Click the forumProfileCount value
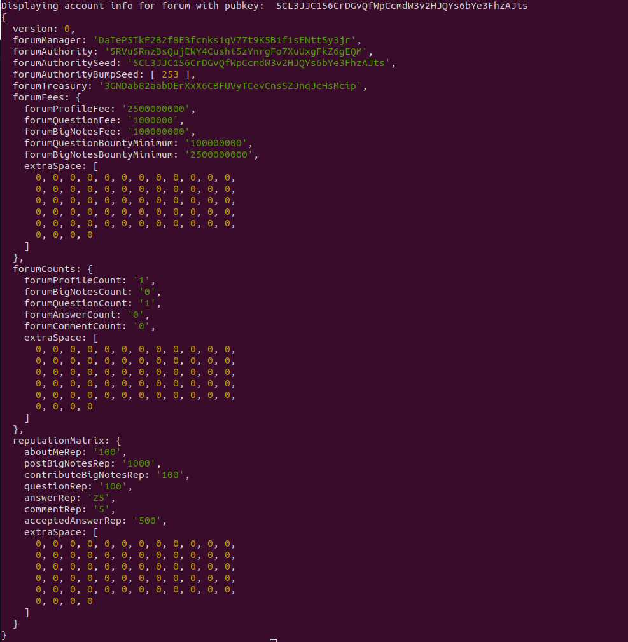 click(144, 280)
